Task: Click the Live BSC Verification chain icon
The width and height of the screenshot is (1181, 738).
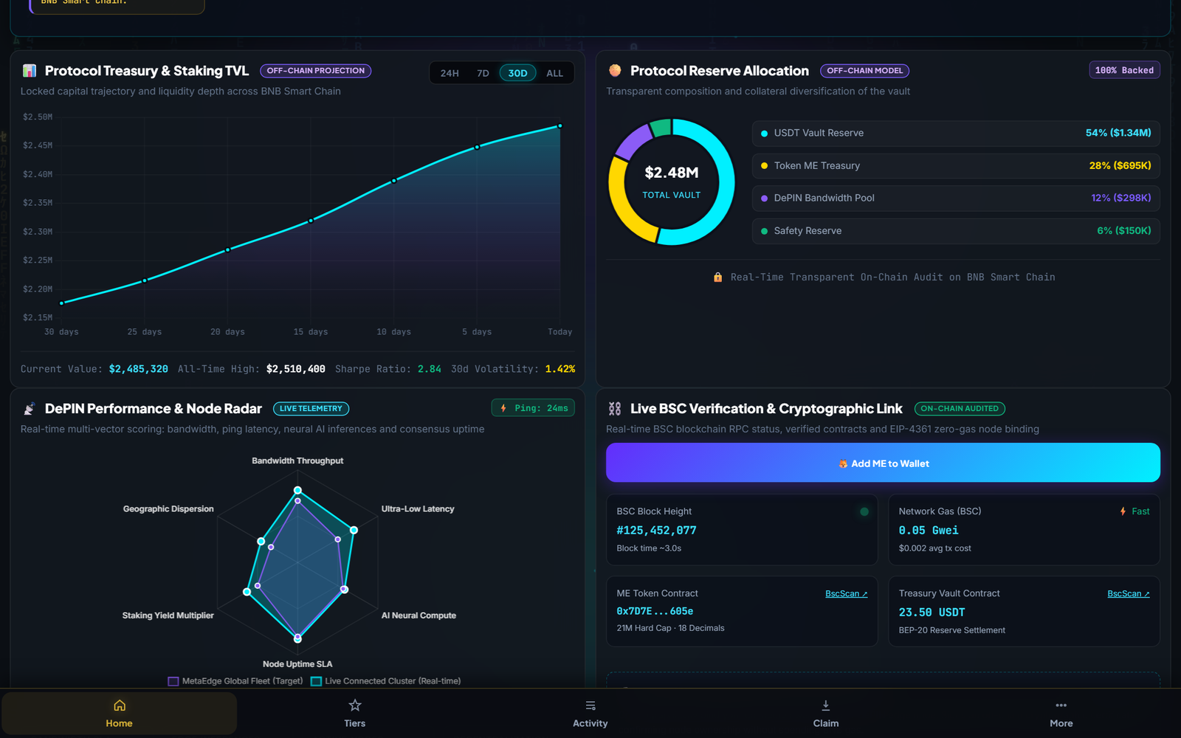Action: point(615,409)
